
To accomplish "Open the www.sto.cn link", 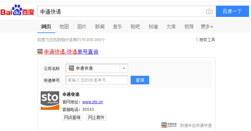I will pyautogui.click(x=93, y=102).
